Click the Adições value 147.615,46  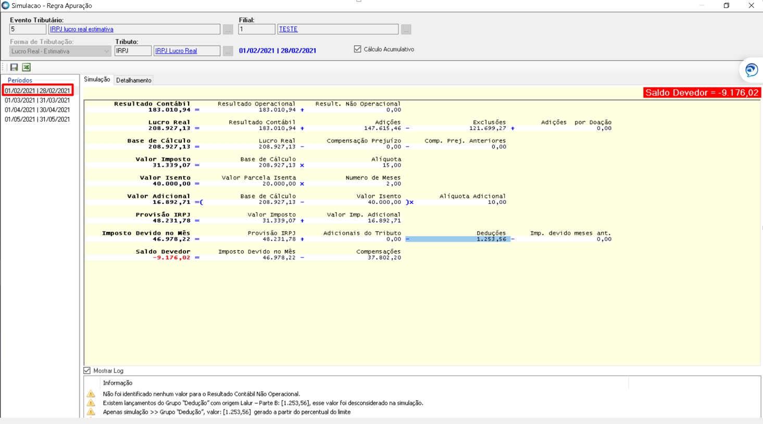382,128
